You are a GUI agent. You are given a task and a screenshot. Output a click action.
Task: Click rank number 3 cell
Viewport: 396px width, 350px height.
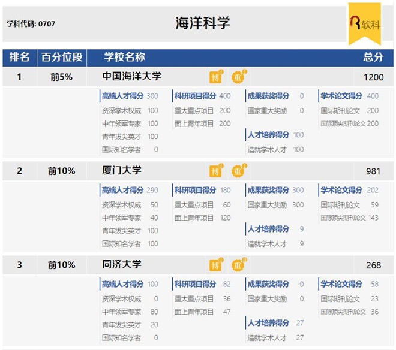[19, 265]
